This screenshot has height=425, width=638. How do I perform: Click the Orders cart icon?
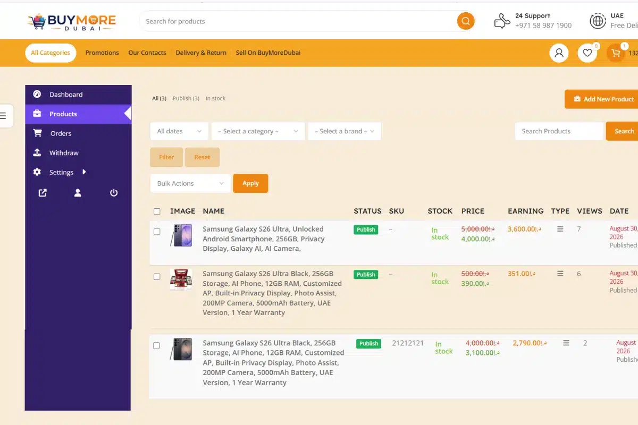[x=37, y=133]
